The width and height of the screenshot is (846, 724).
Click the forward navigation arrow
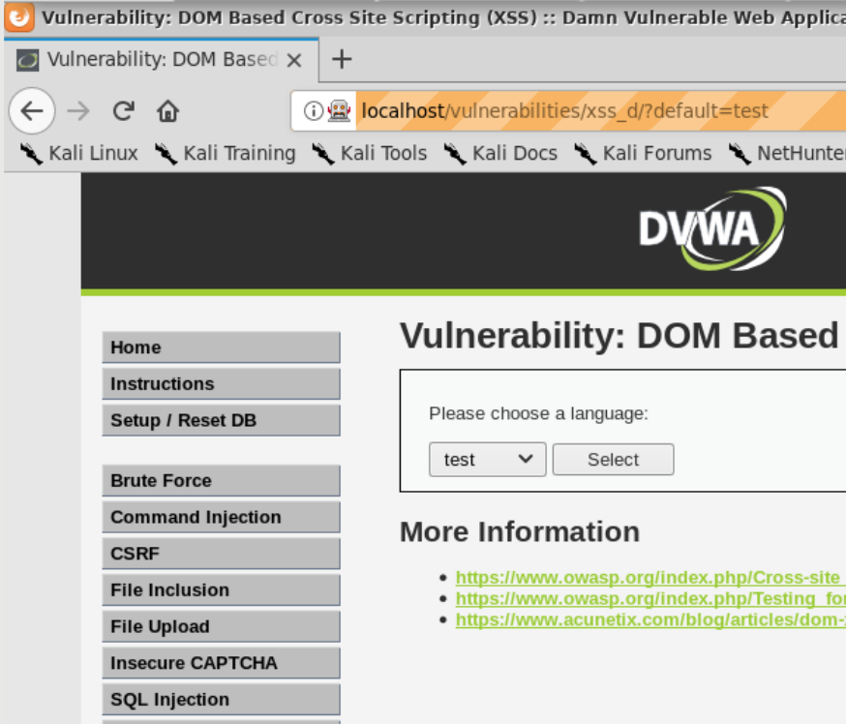[78, 111]
